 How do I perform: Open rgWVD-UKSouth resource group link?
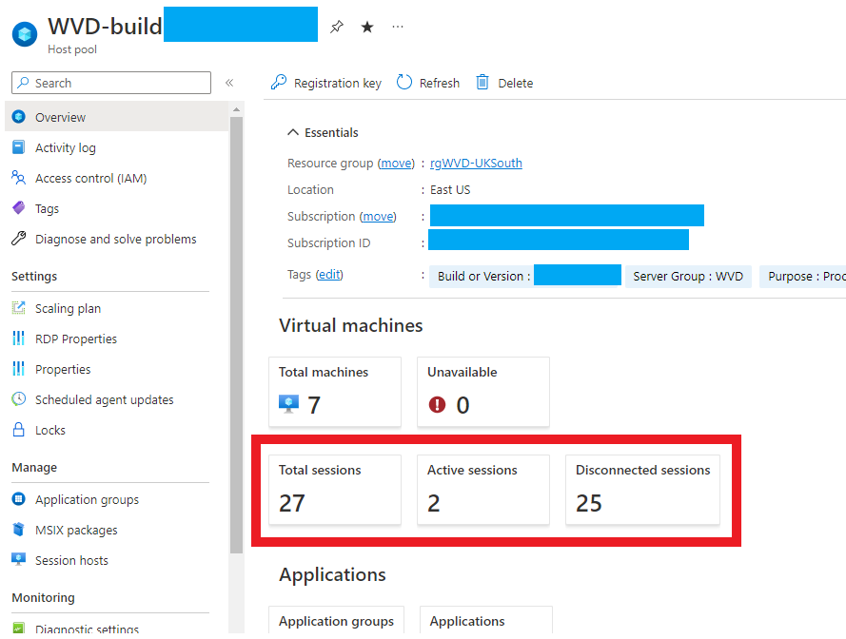pyautogui.click(x=476, y=163)
